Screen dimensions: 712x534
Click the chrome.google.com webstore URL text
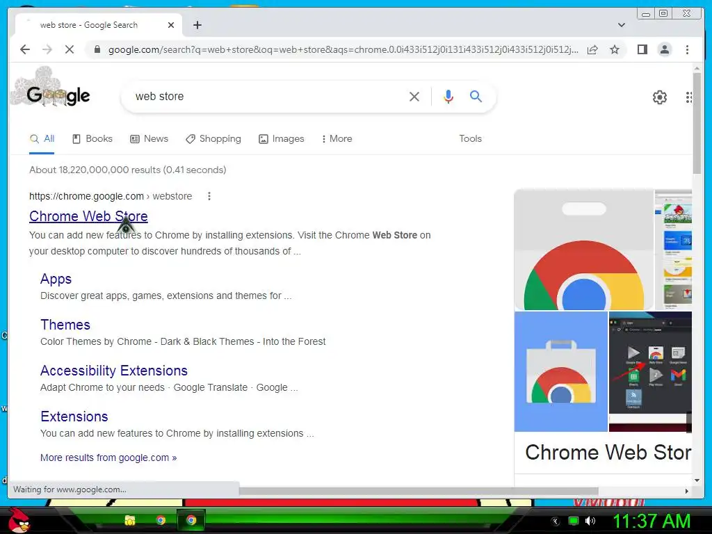[111, 196]
